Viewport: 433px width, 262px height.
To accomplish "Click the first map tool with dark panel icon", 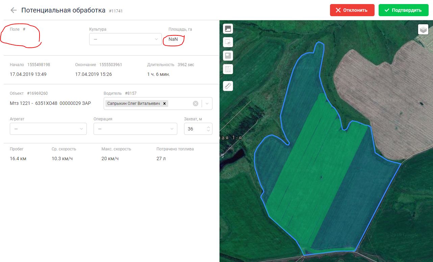I will (228, 29).
